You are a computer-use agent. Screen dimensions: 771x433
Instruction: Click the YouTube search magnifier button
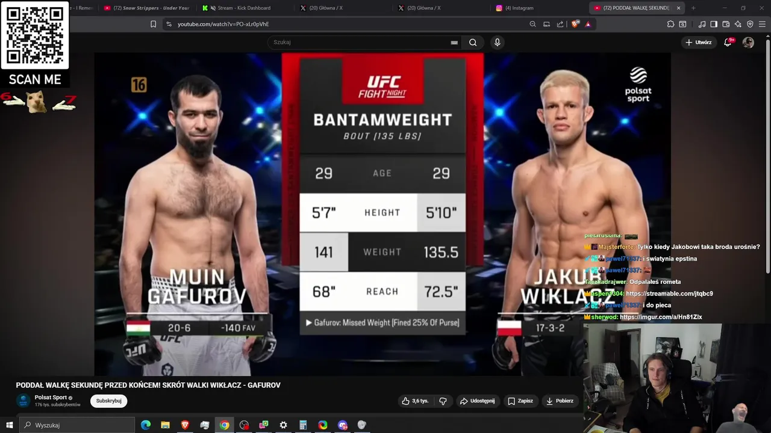[x=473, y=42]
